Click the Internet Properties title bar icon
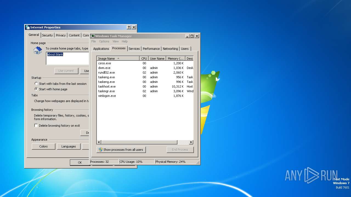Screen dimensions: 351x197 coord(27,27)
